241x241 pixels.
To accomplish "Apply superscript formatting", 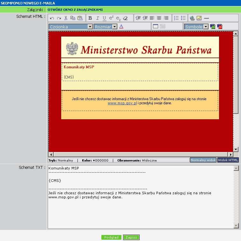I will [x=111, y=18].
